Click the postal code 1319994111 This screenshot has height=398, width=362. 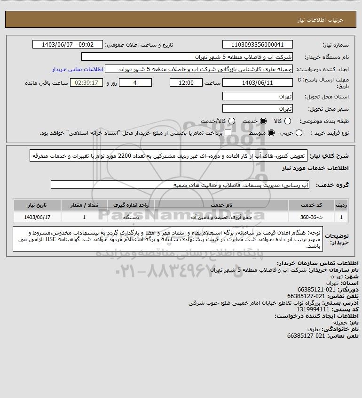tap(313, 309)
